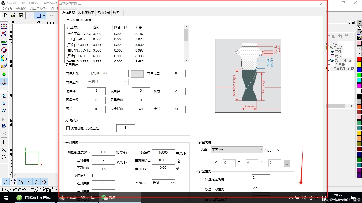The width and height of the screenshot is (362, 203).
Task: Click the tool list scroll-up arrow
Action: point(187,27)
